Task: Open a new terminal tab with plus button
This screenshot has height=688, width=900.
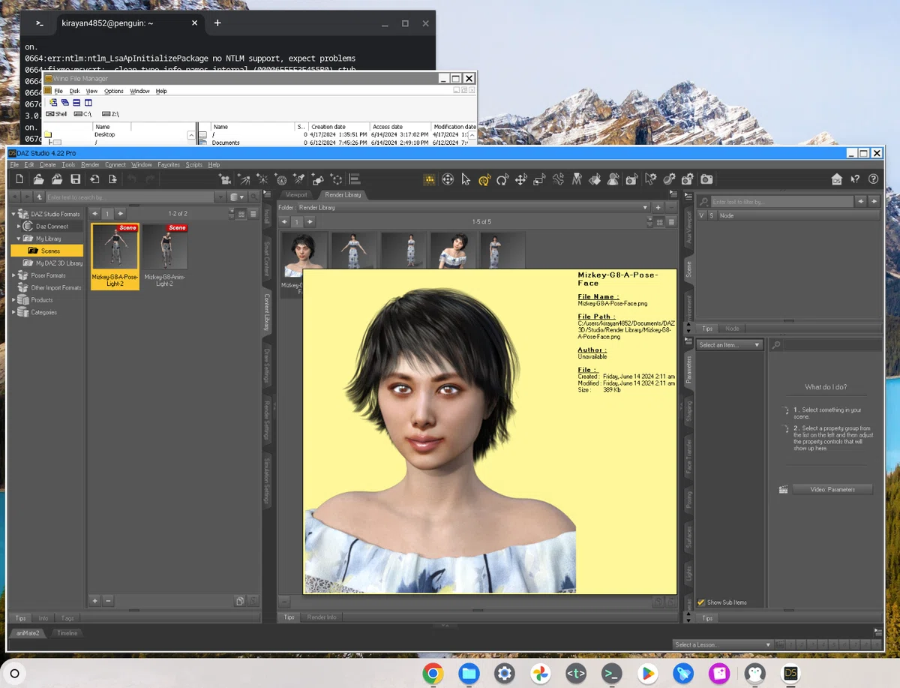Action: [217, 23]
